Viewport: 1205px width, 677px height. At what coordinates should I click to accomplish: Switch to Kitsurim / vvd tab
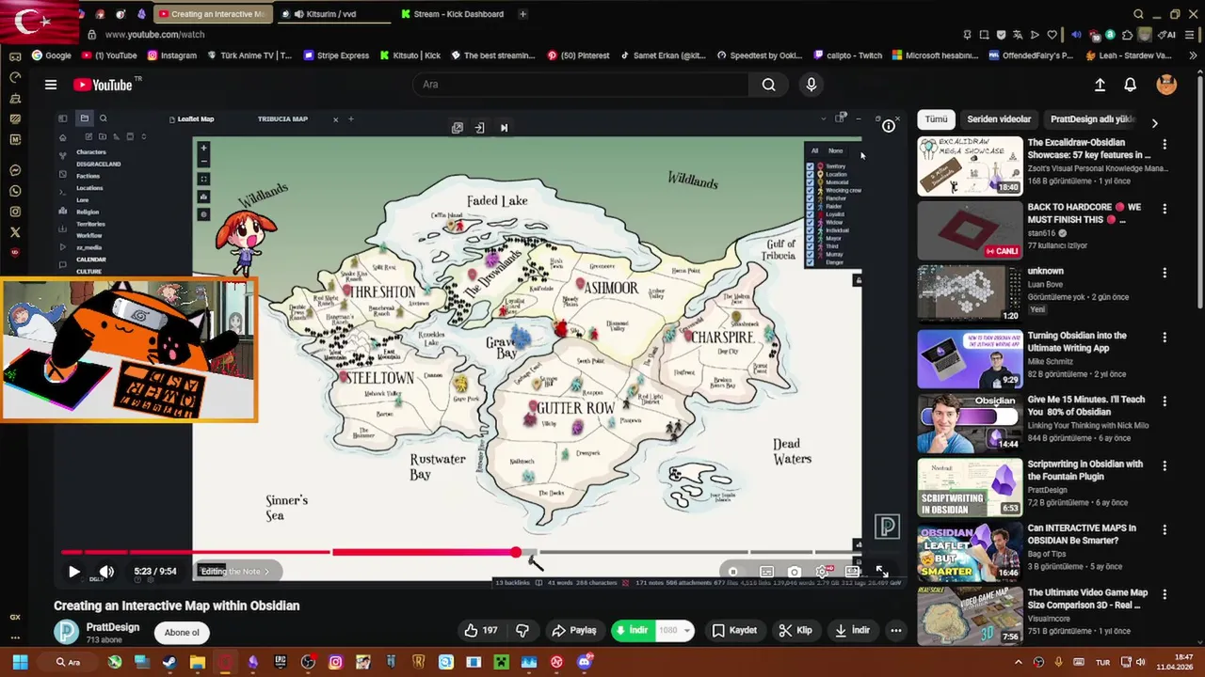coord(333,14)
